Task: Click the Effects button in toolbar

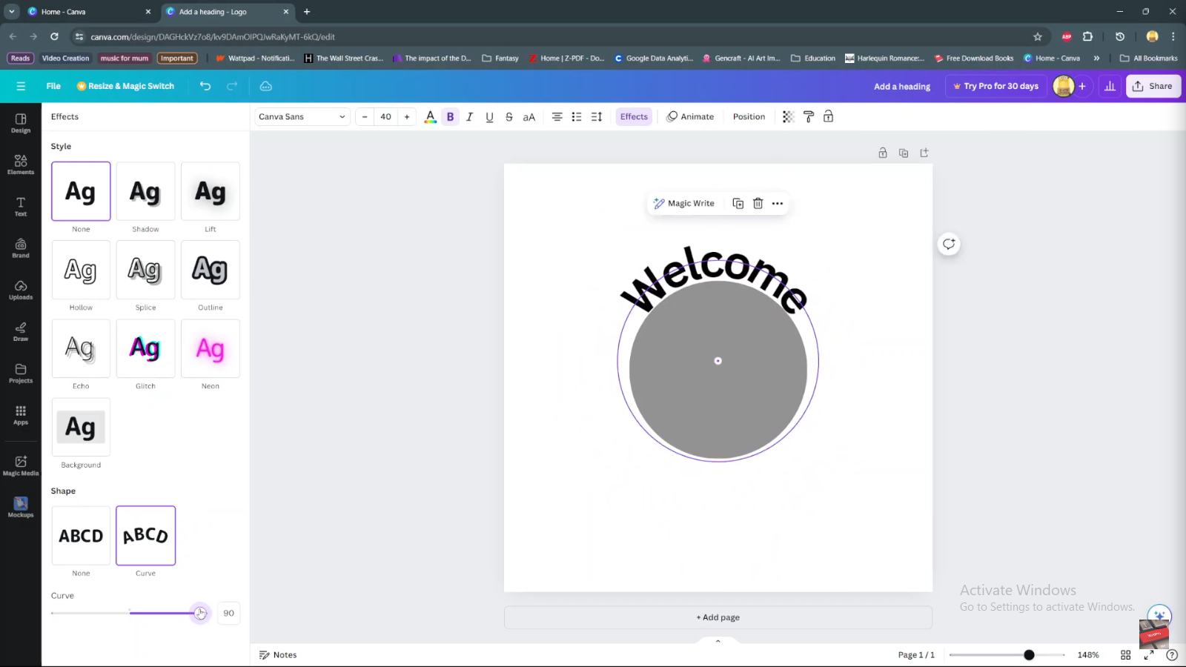Action: 634,116
